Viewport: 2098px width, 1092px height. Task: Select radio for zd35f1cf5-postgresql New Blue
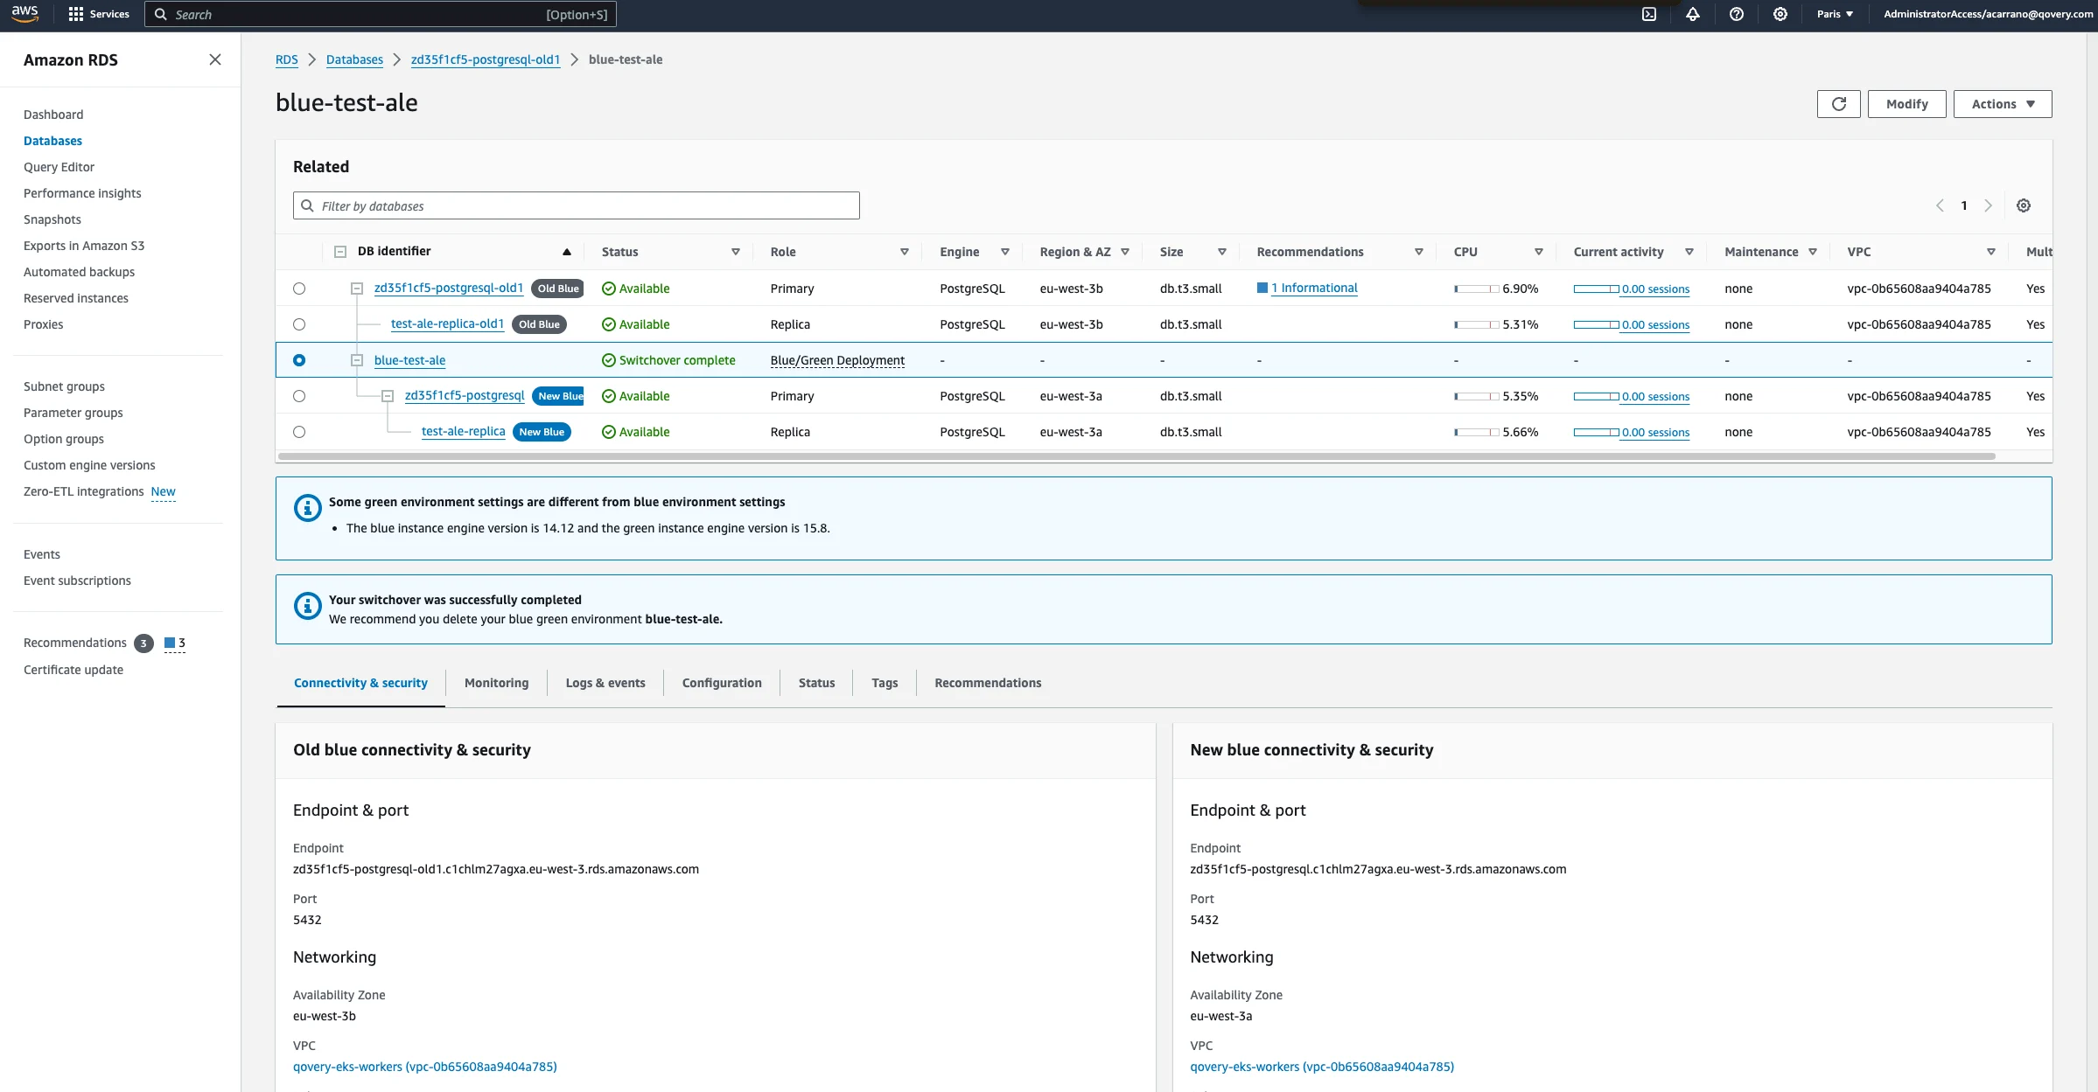[299, 396]
